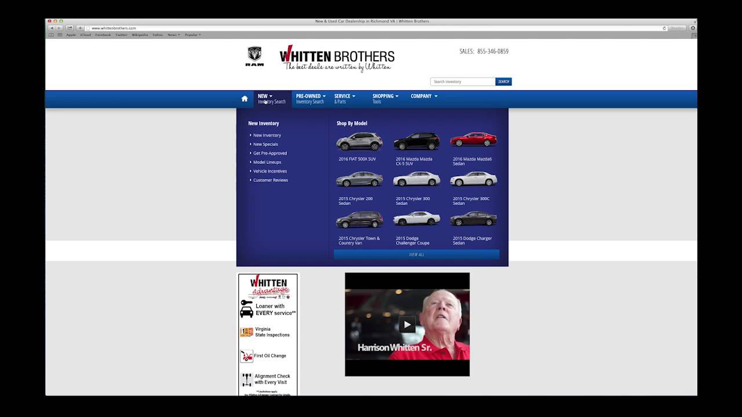Click the VIEW ALL models button

pos(416,254)
